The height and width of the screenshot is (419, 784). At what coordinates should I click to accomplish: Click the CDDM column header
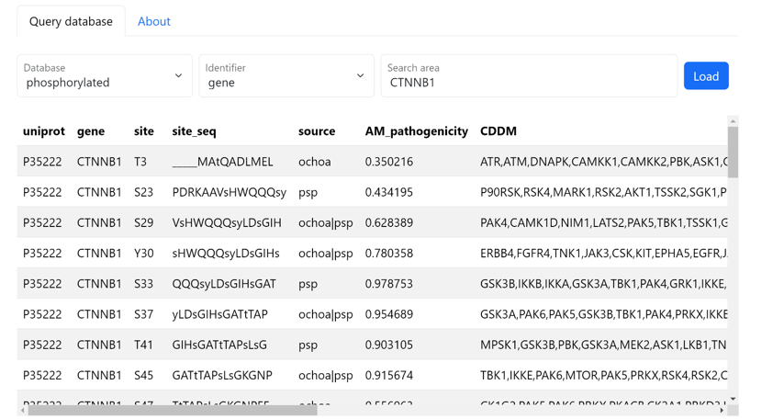tap(498, 131)
